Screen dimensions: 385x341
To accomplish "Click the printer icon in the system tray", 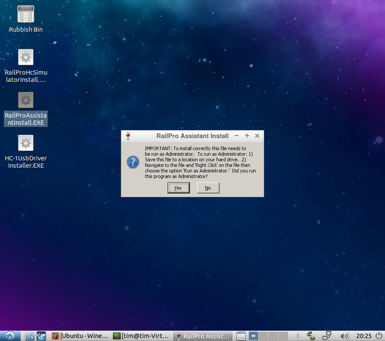I will point(327,336).
